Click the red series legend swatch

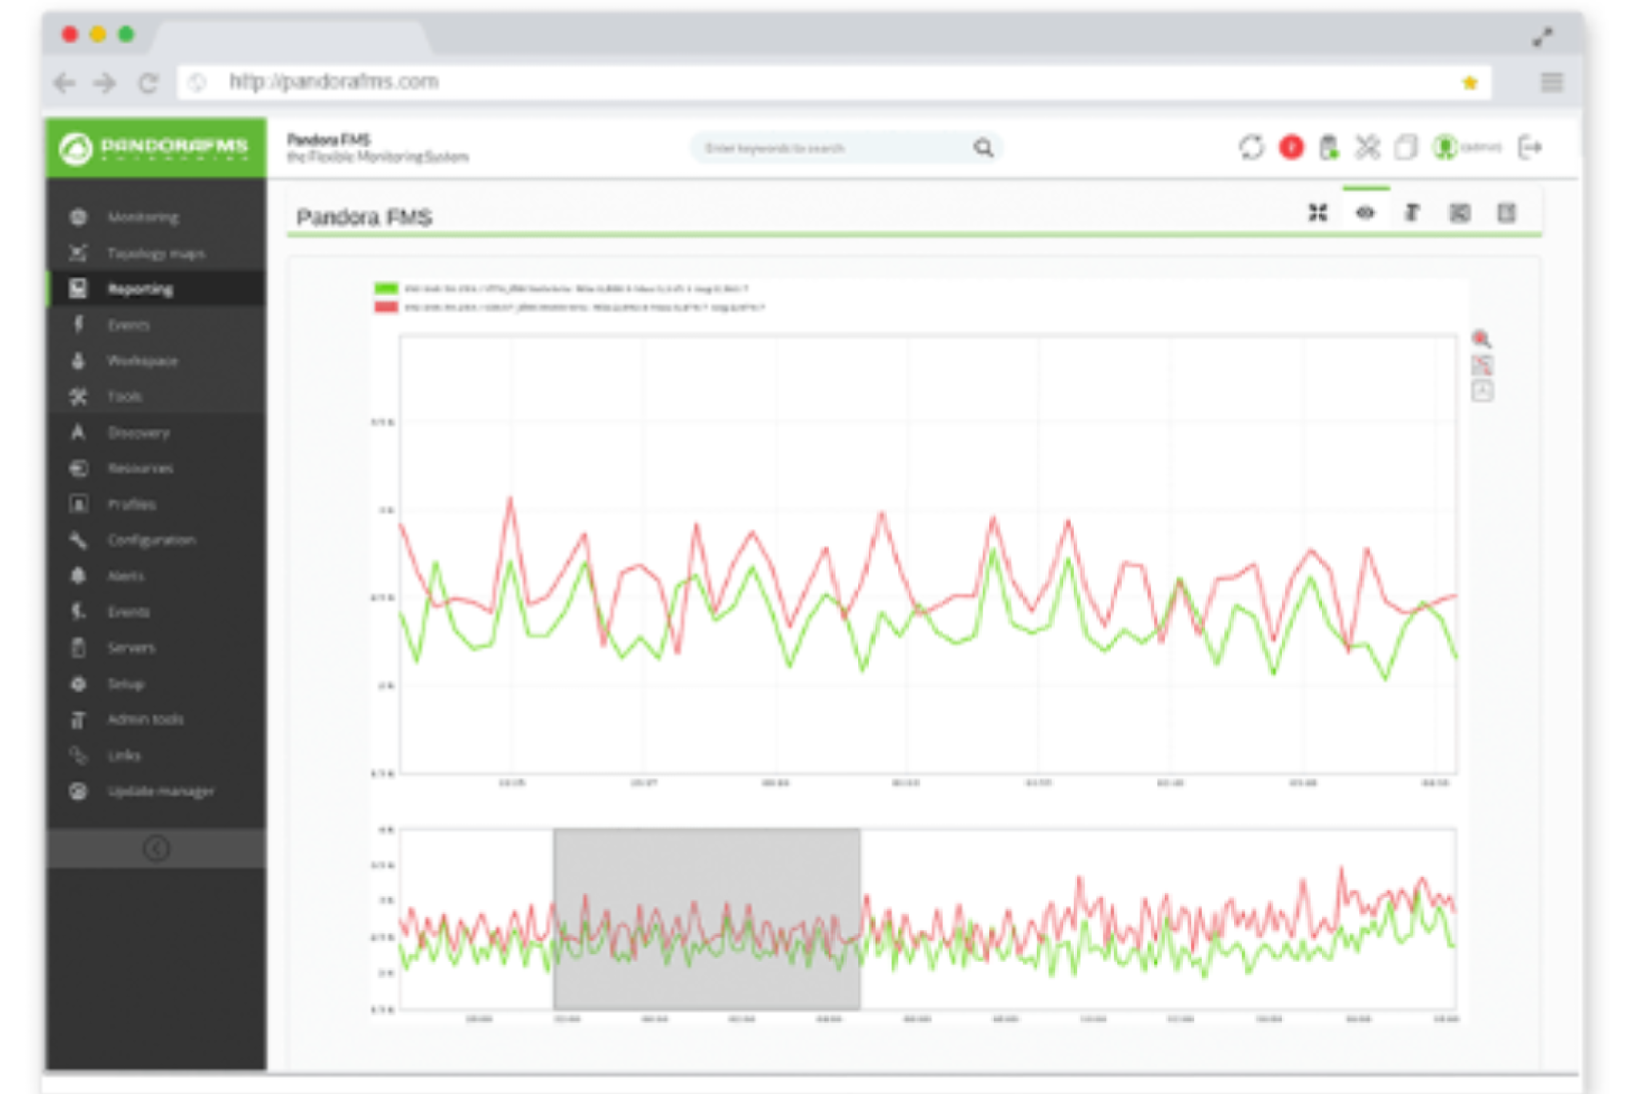[x=387, y=307]
